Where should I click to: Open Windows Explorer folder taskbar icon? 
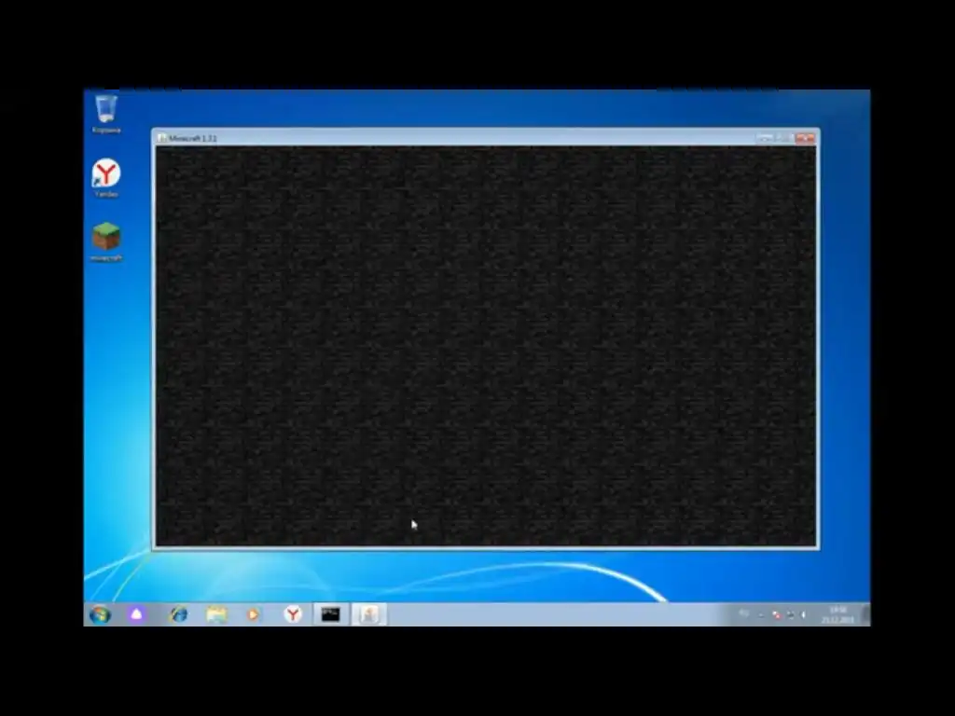pyautogui.click(x=216, y=615)
